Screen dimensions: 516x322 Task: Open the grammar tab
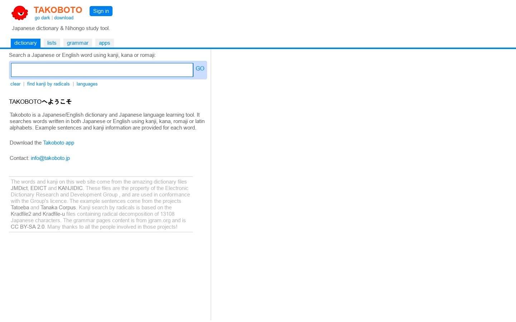pyautogui.click(x=78, y=43)
